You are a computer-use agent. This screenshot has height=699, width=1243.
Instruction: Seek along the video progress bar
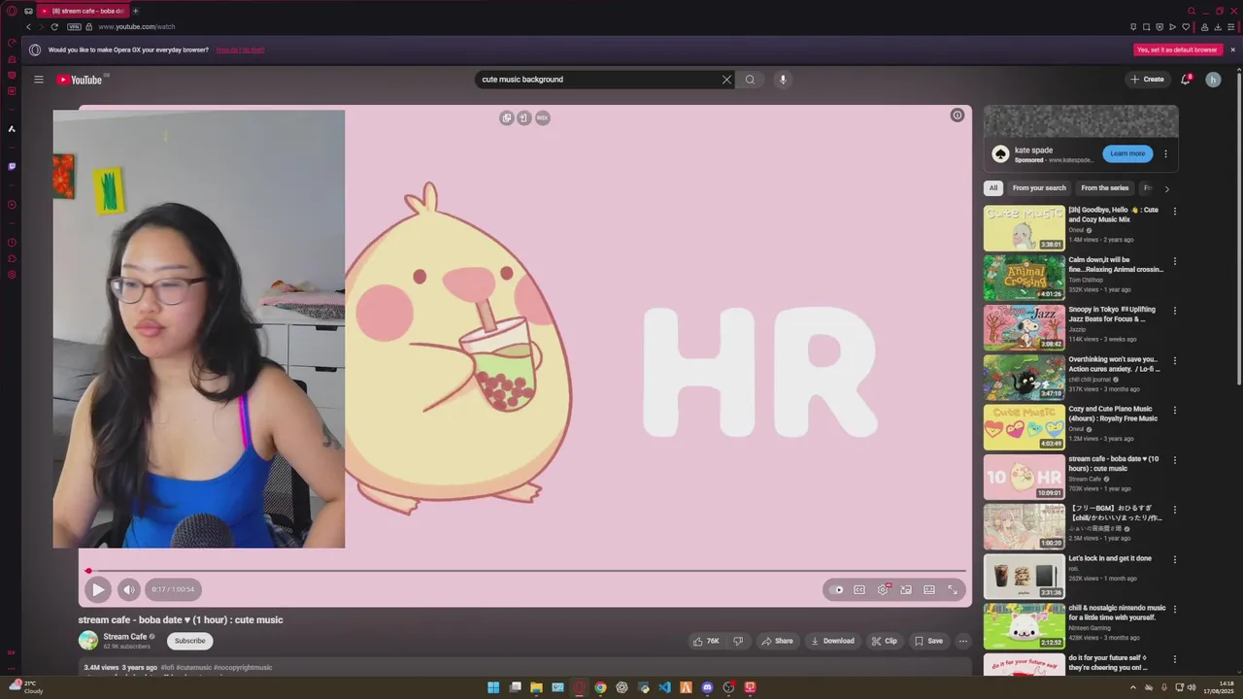coord(525,571)
